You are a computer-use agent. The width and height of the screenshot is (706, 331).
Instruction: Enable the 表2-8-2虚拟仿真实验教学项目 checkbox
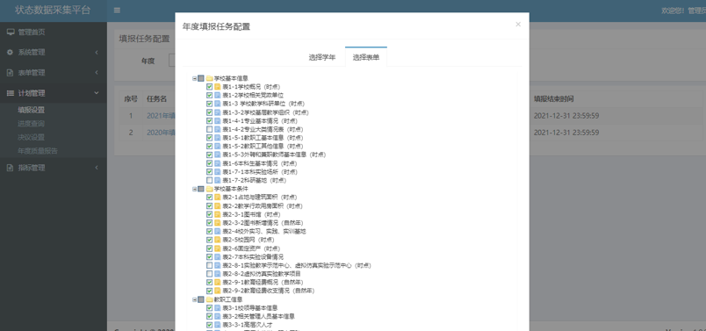point(209,274)
